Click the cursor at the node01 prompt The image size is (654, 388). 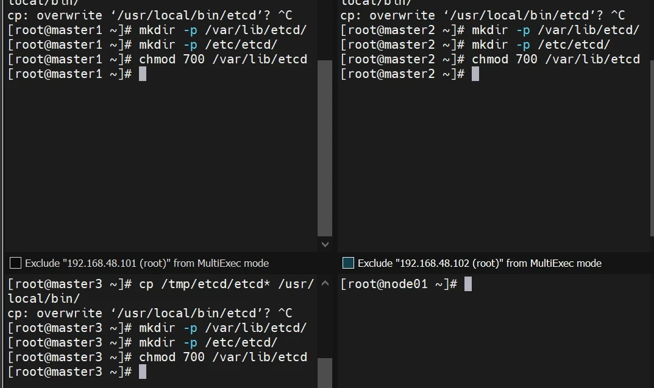[x=468, y=284]
